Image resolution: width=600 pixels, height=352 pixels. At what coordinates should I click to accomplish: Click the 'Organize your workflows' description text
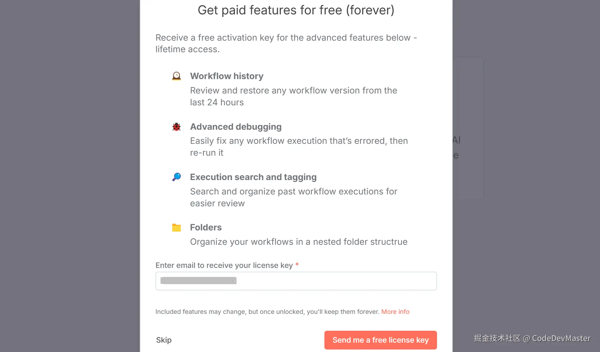click(298, 242)
